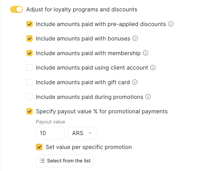Click the Payout value input field
This screenshot has height=171, width=204.
pos(50,133)
